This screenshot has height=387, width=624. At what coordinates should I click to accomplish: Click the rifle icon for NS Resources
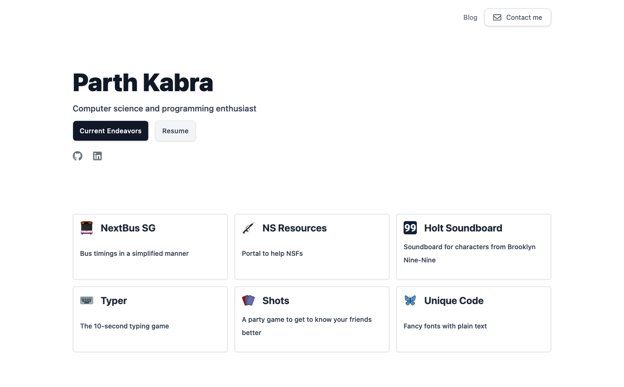[248, 228]
